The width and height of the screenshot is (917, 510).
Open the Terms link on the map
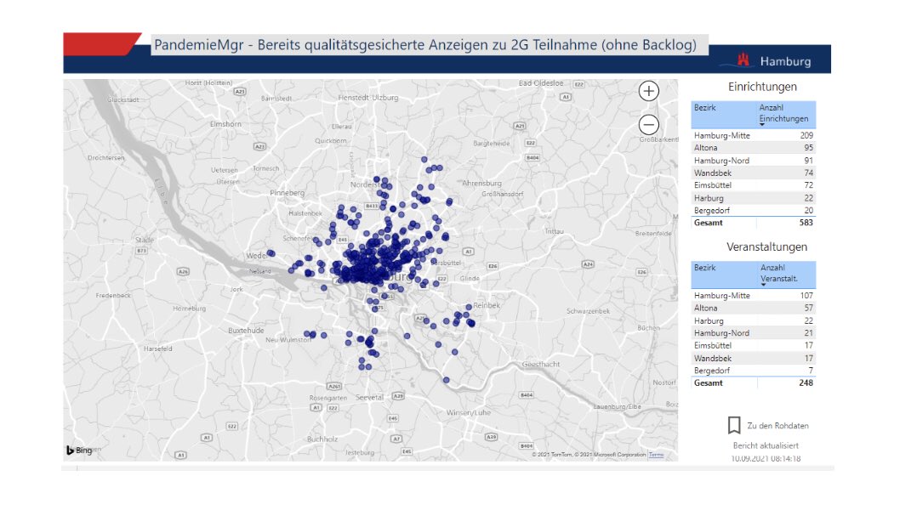tap(656, 455)
